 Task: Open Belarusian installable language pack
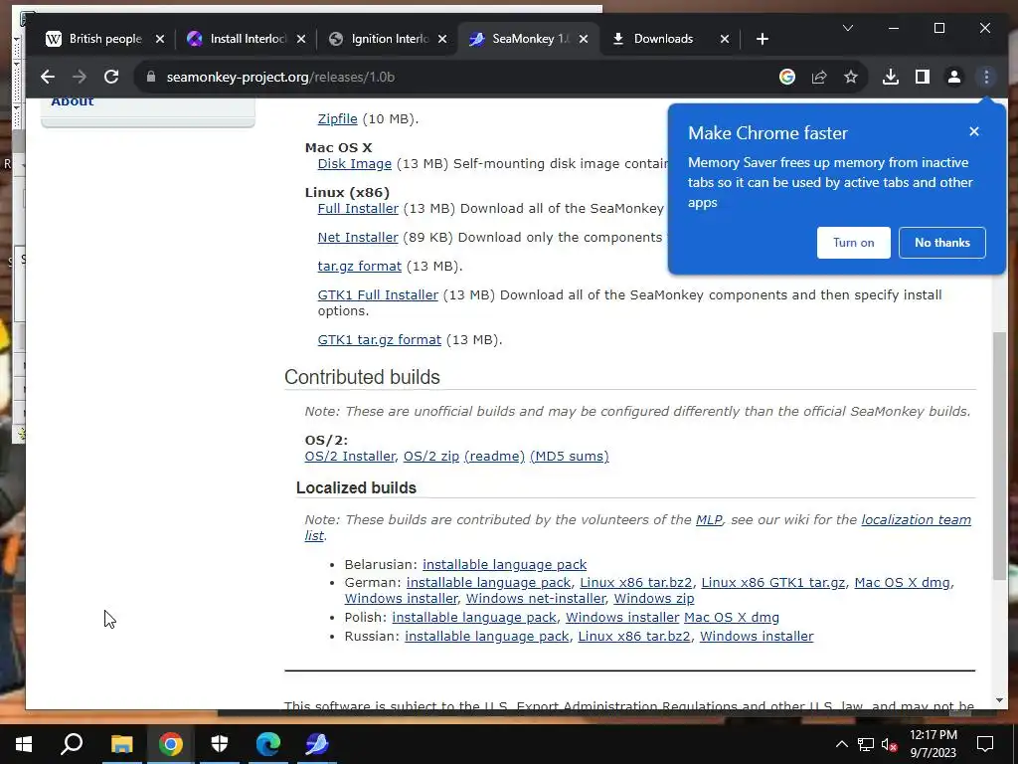coord(504,565)
